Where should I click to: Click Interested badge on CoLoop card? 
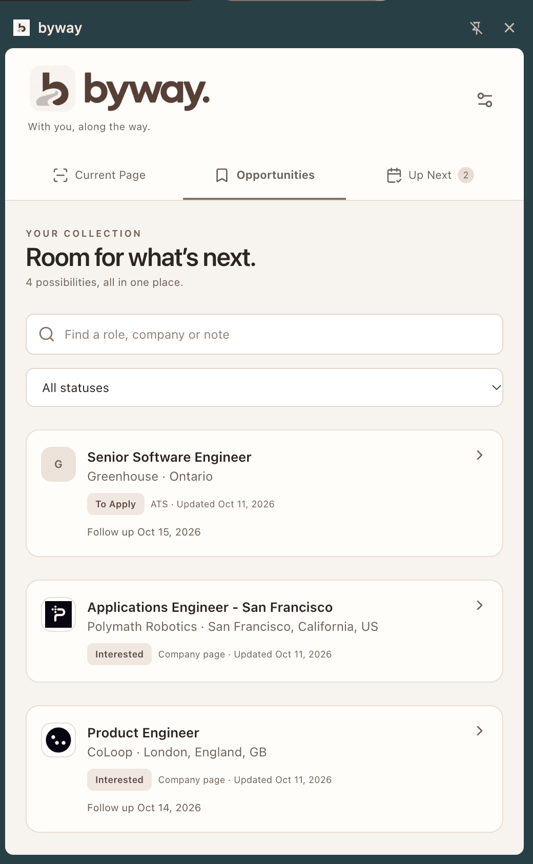pos(119,780)
